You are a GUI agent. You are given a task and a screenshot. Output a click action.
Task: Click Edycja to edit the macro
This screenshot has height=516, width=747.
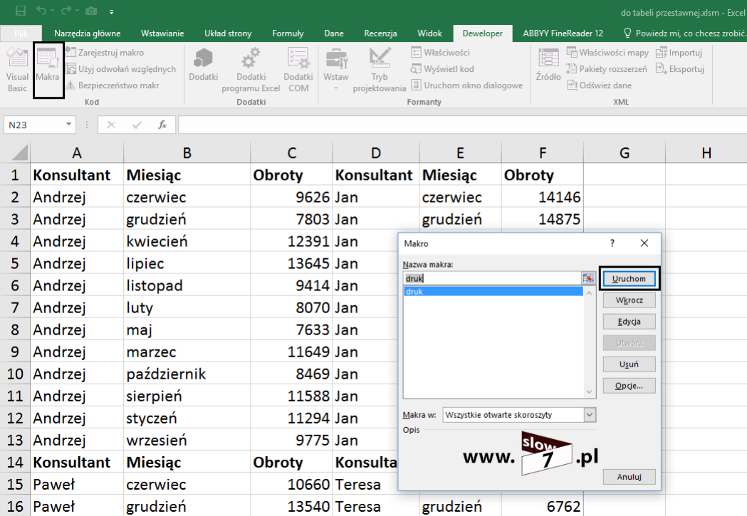pyautogui.click(x=630, y=322)
